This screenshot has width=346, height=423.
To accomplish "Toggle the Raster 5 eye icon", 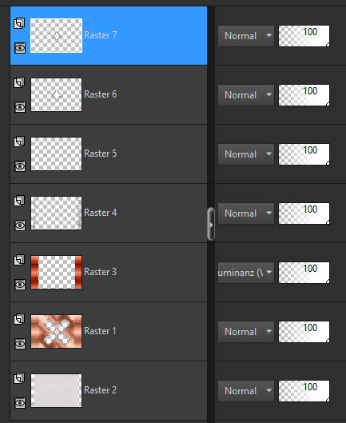I will coord(20,166).
